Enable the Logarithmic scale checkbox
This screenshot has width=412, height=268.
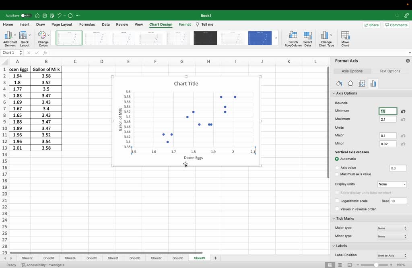click(x=337, y=201)
